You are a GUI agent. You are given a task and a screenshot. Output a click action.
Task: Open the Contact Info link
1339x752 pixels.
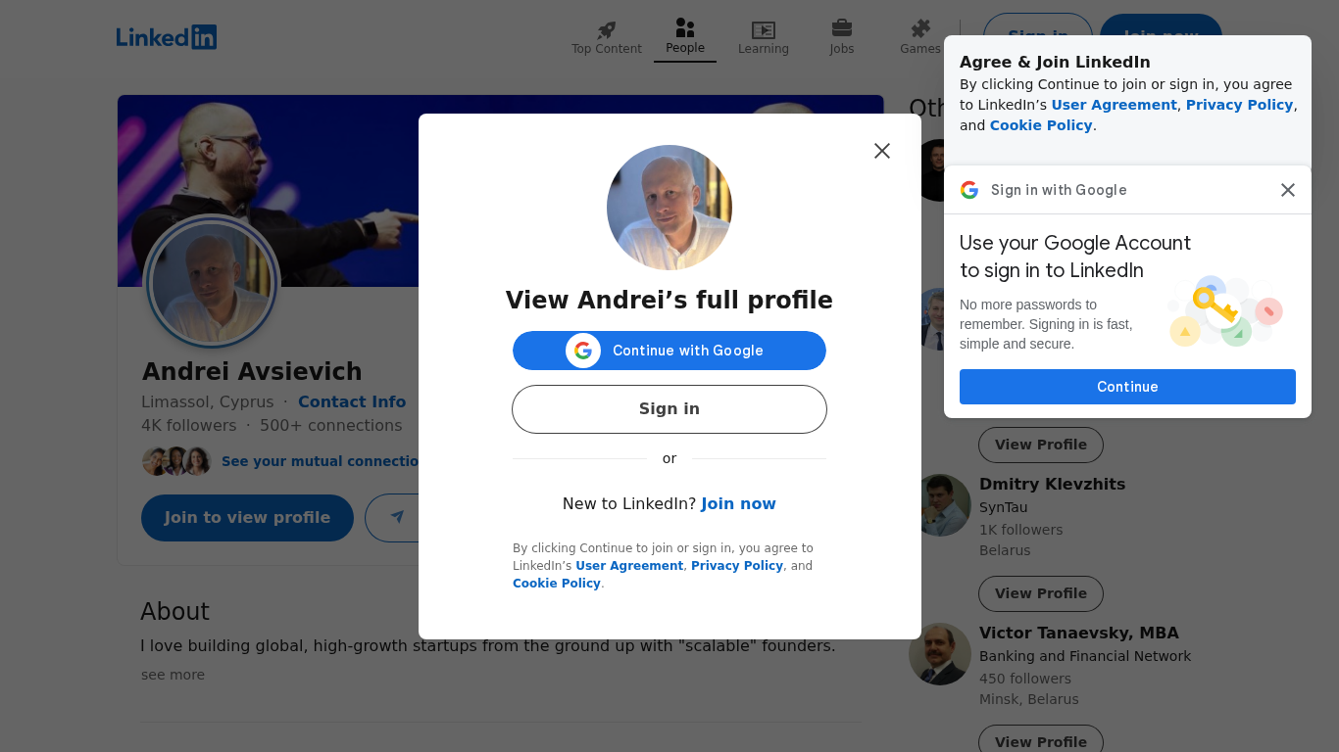[352, 402]
